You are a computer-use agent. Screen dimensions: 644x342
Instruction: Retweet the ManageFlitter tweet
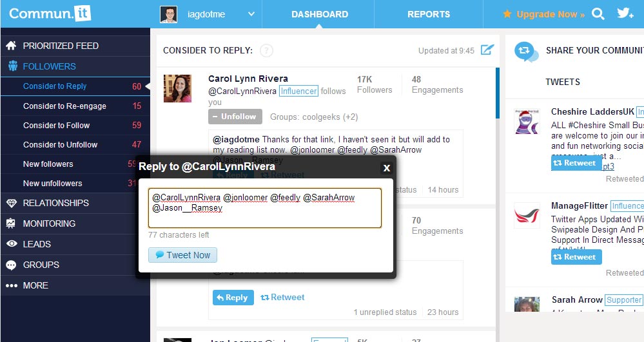pos(576,257)
